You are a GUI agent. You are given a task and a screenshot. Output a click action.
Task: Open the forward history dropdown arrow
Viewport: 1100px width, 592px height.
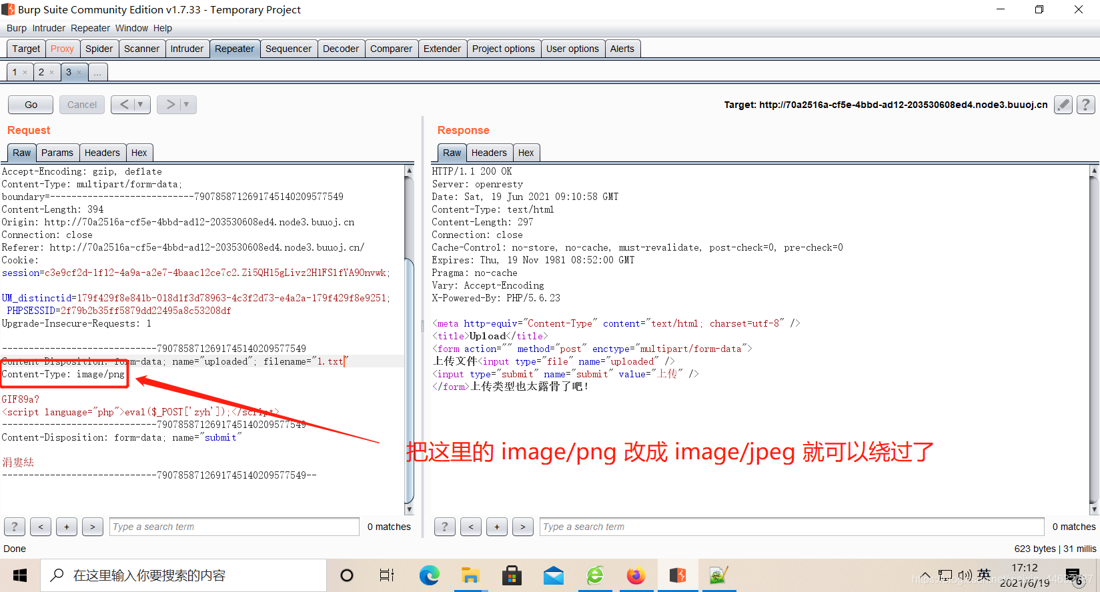(187, 105)
